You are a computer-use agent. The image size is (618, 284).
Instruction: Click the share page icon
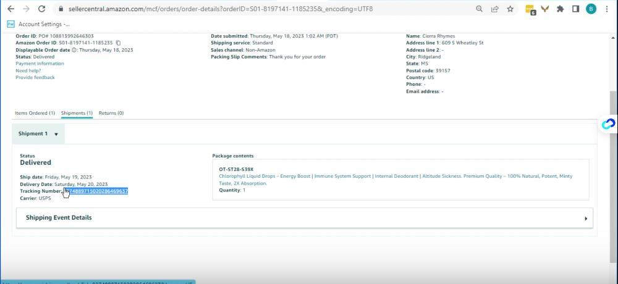pyautogui.click(x=494, y=9)
